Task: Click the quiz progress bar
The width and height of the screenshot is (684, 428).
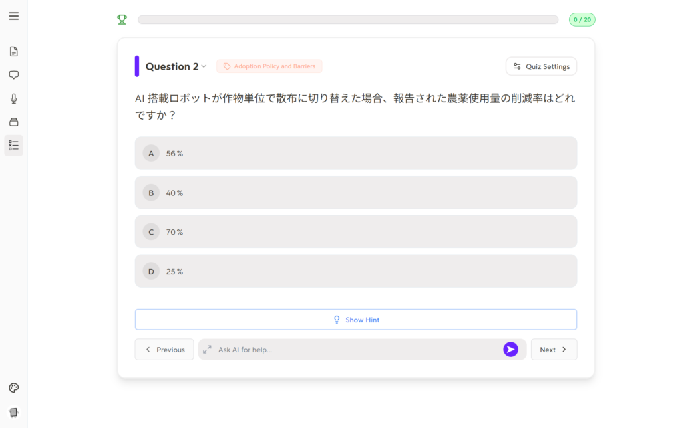Action: coord(347,19)
